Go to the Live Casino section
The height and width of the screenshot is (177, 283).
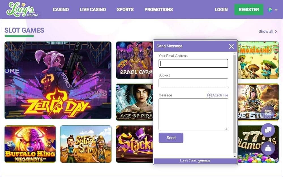(x=93, y=10)
